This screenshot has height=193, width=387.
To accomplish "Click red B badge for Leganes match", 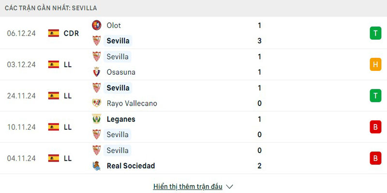I will tap(375, 127).
